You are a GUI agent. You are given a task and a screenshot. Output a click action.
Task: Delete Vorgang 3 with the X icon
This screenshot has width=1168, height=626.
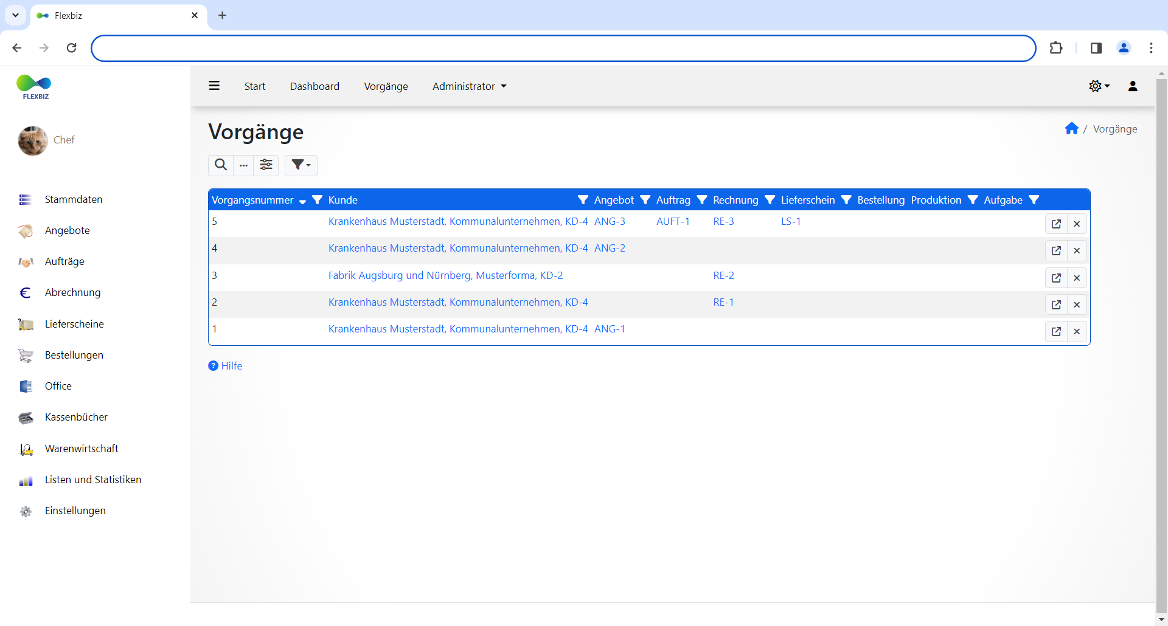coord(1077,278)
